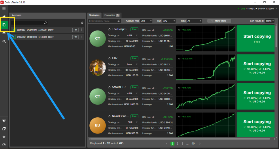
Task: Click the horizontal scrollbar under strategies list
Action: point(180,139)
